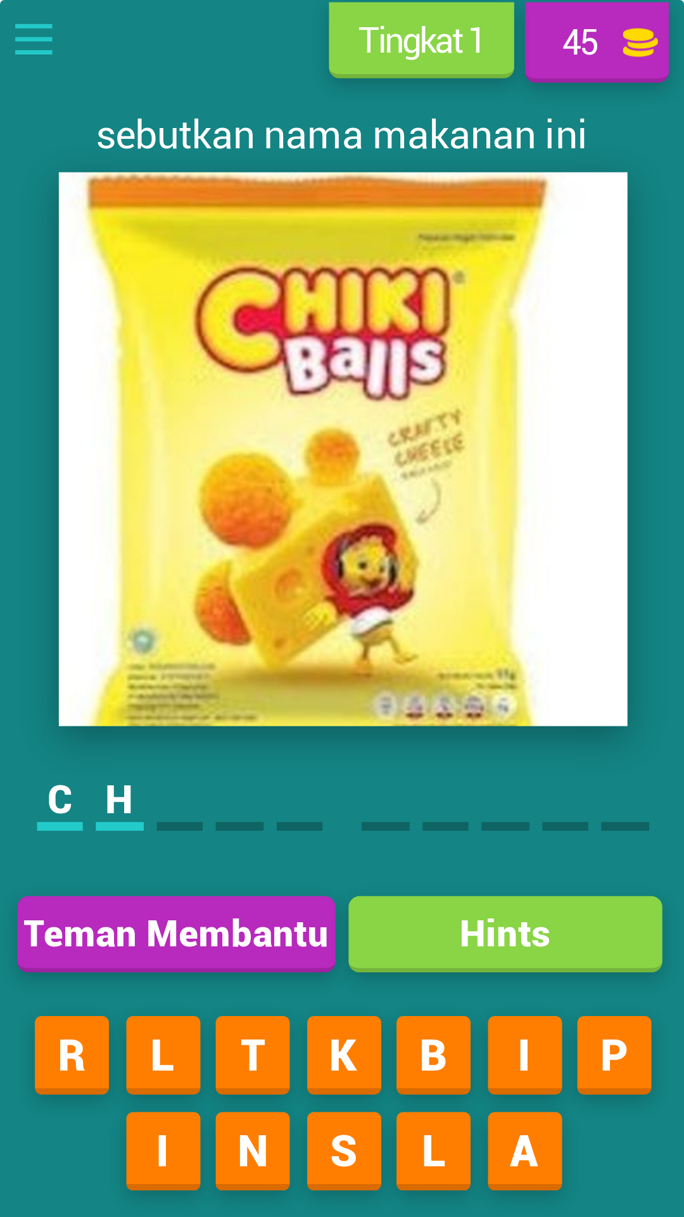Image resolution: width=684 pixels, height=1217 pixels.
Task: Tap the gold coins icon
Action: 640,42
